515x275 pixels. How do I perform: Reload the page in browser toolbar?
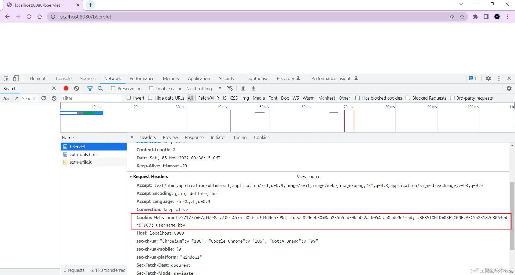tap(29, 17)
